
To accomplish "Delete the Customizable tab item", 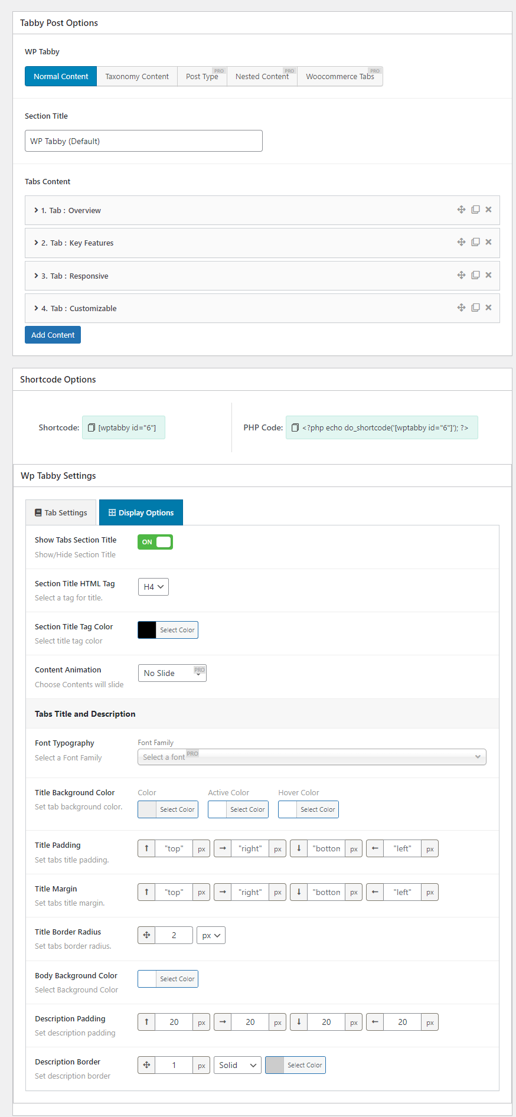I will 488,308.
